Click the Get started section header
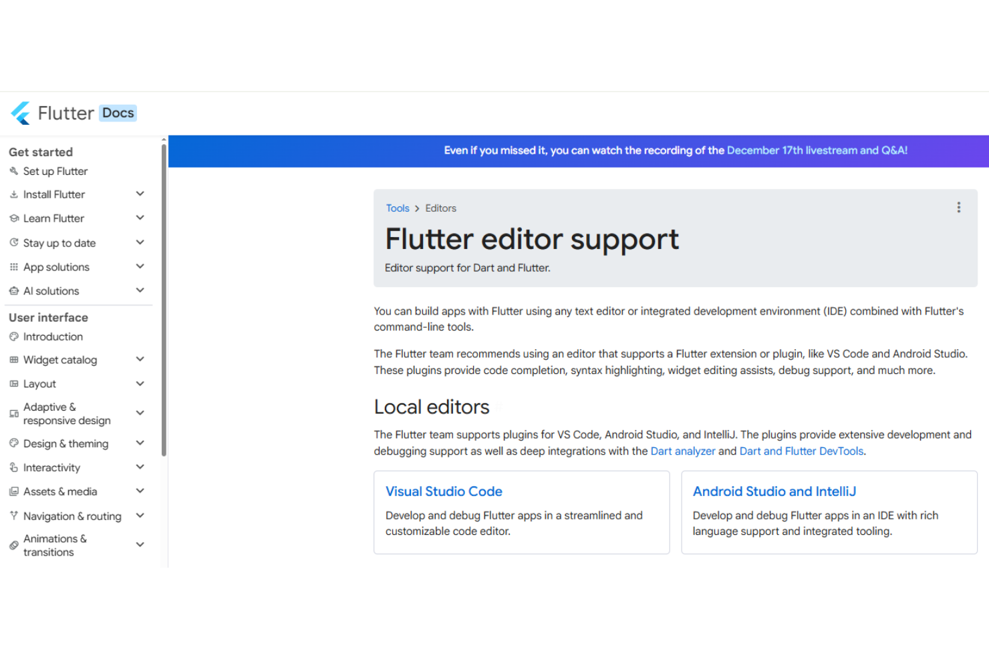The width and height of the screenshot is (989, 659). point(41,152)
